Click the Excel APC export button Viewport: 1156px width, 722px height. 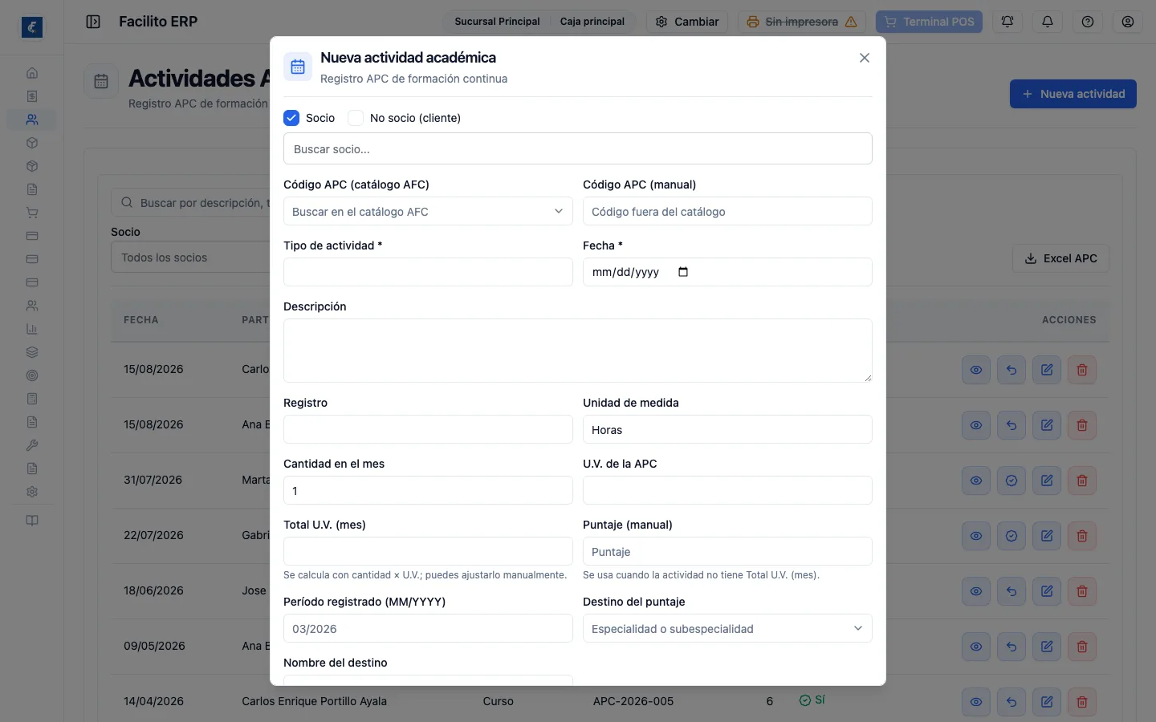pos(1061,258)
